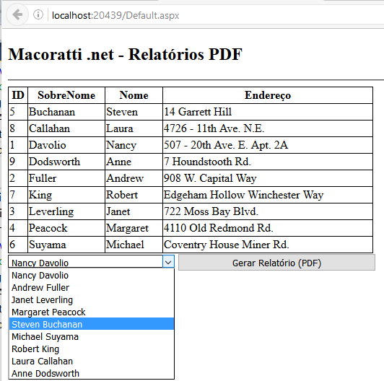Click the SobreNome column header

click(x=66, y=95)
